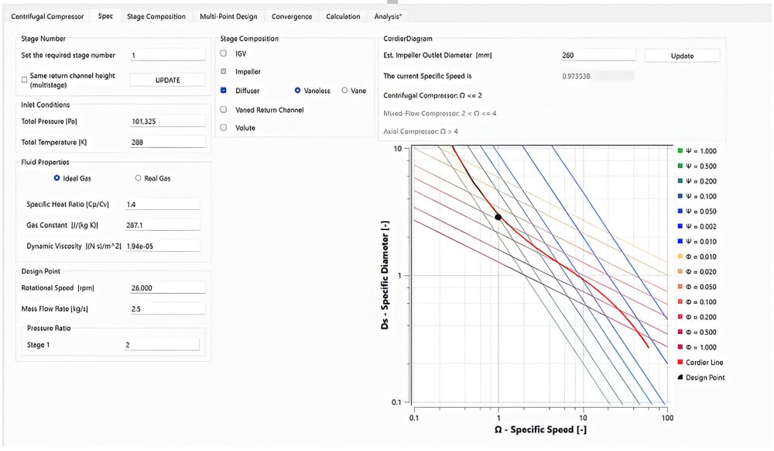Edit Est. Impeller Outlet Diameter field
Screen dimensions: 774x451
tap(598, 55)
